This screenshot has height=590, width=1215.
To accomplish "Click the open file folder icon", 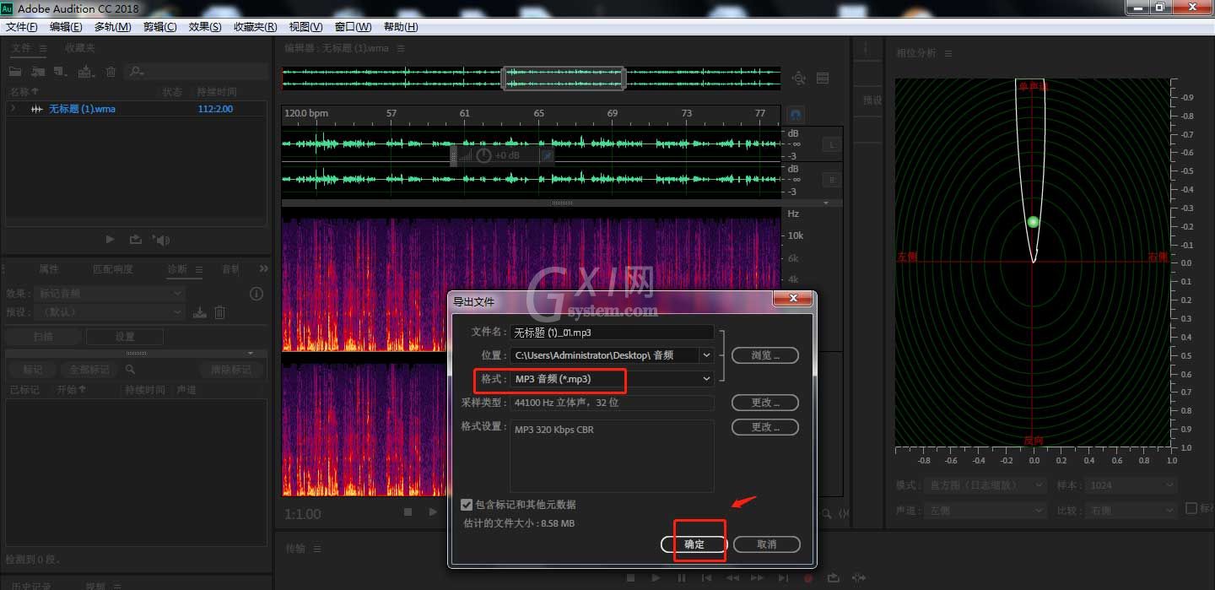I will tap(15, 72).
